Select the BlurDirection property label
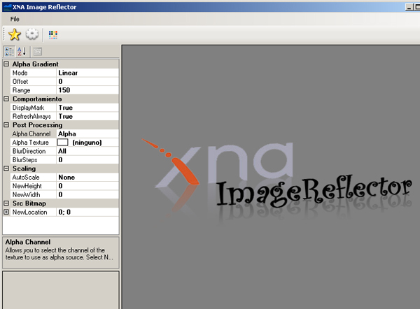The image size is (420, 309). coord(29,151)
